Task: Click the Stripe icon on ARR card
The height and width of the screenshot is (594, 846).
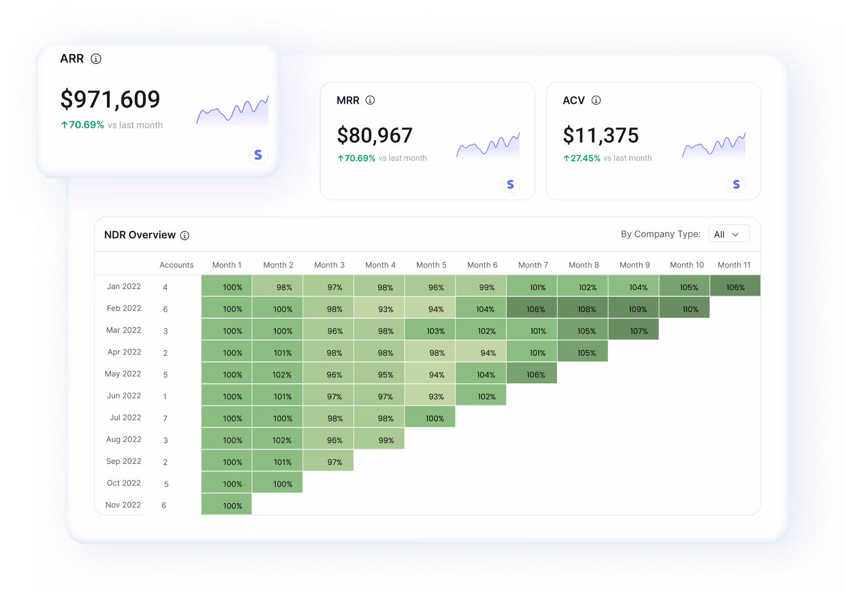Action: tap(258, 155)
